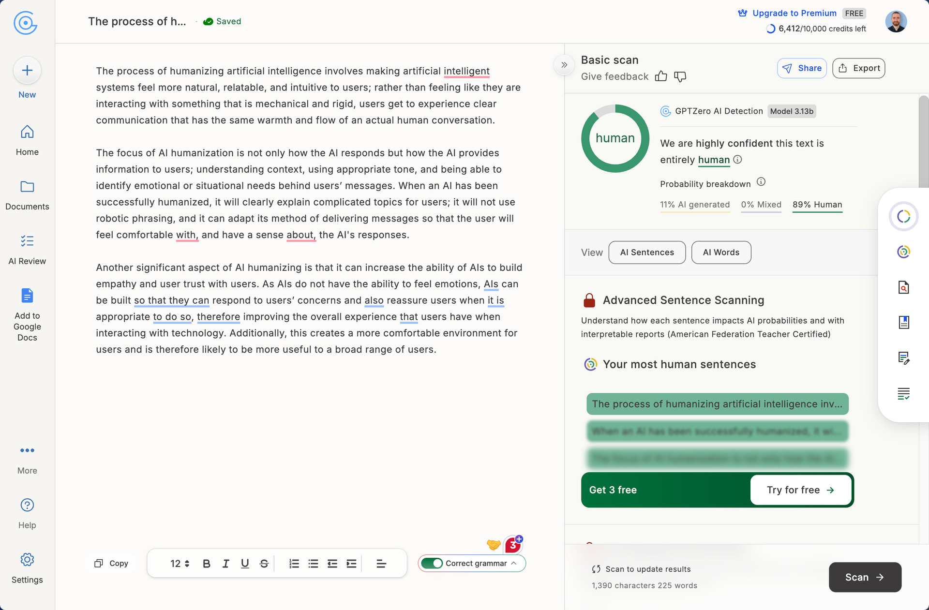
Task: Click the Scan button
Action: click(x=865, y=577)
